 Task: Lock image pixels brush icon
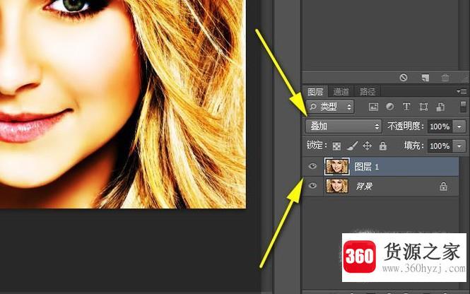(352, 146)
